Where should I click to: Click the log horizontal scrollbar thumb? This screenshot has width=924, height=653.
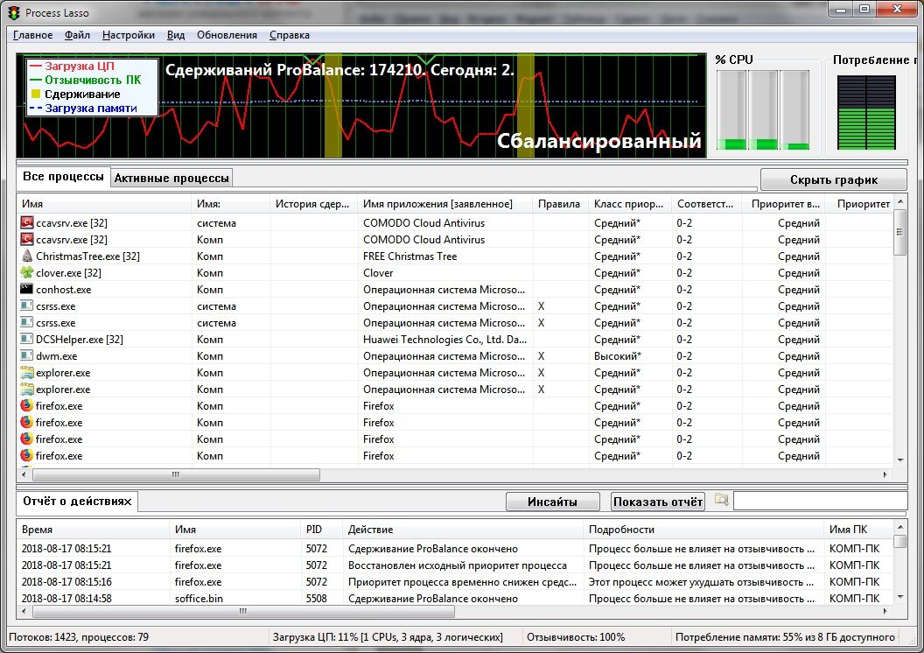pyautogui.click(x=243, y=611)
